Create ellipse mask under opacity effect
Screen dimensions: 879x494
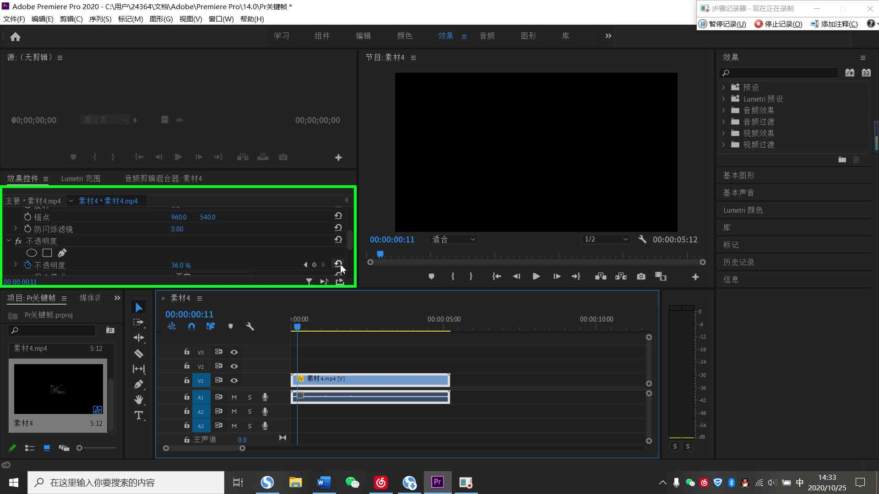(32, 253)
